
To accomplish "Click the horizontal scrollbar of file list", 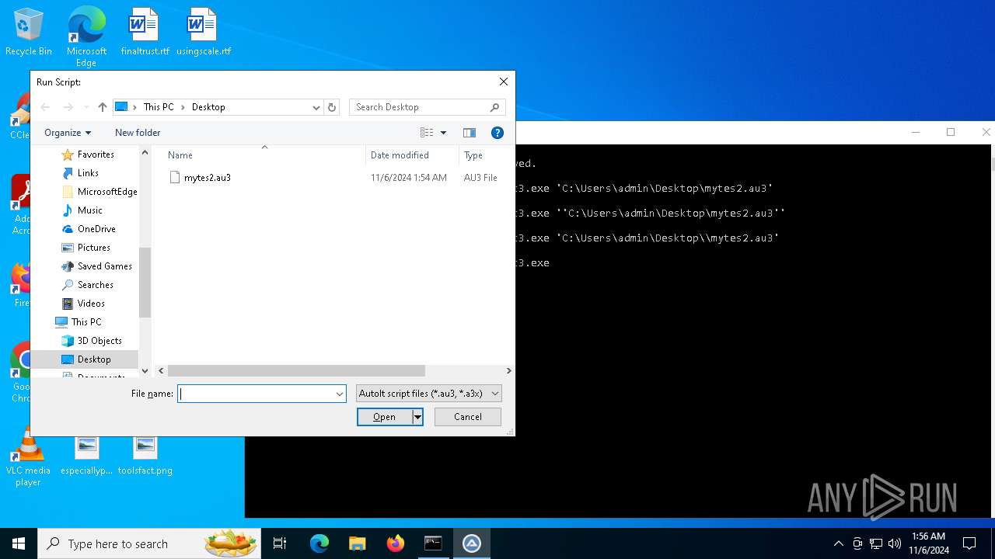I will point(296,371).
